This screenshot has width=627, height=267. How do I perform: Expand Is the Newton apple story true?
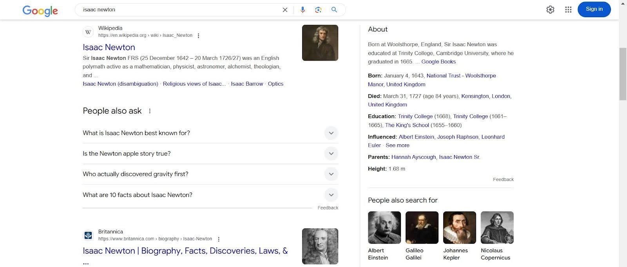click(x=210, y=154)
